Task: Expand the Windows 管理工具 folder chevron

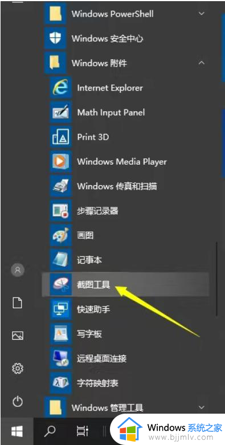Action: click(x=202, y=407)
